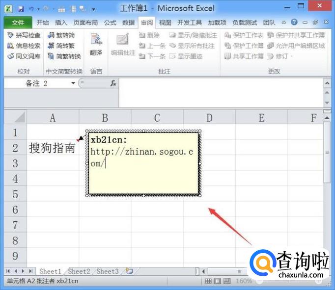Switch to the 数据 ribbon tab
335x290 pixels.
click(x=128, y=23)
